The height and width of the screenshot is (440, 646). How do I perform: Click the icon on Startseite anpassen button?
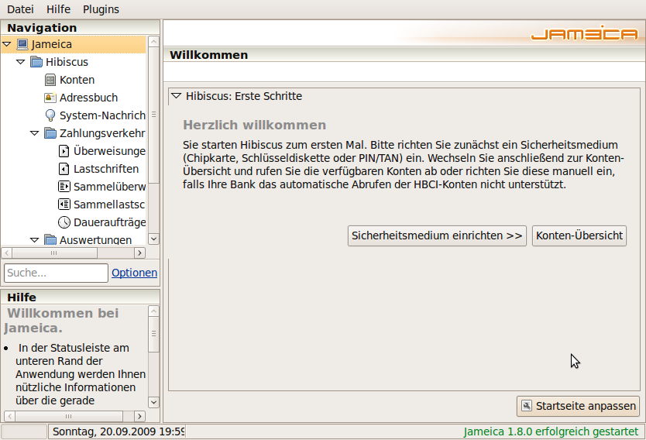click(x=527, y=406)
